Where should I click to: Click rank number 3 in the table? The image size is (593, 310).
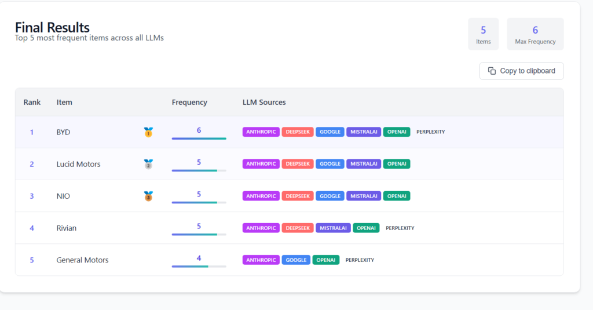pos(32,196)
